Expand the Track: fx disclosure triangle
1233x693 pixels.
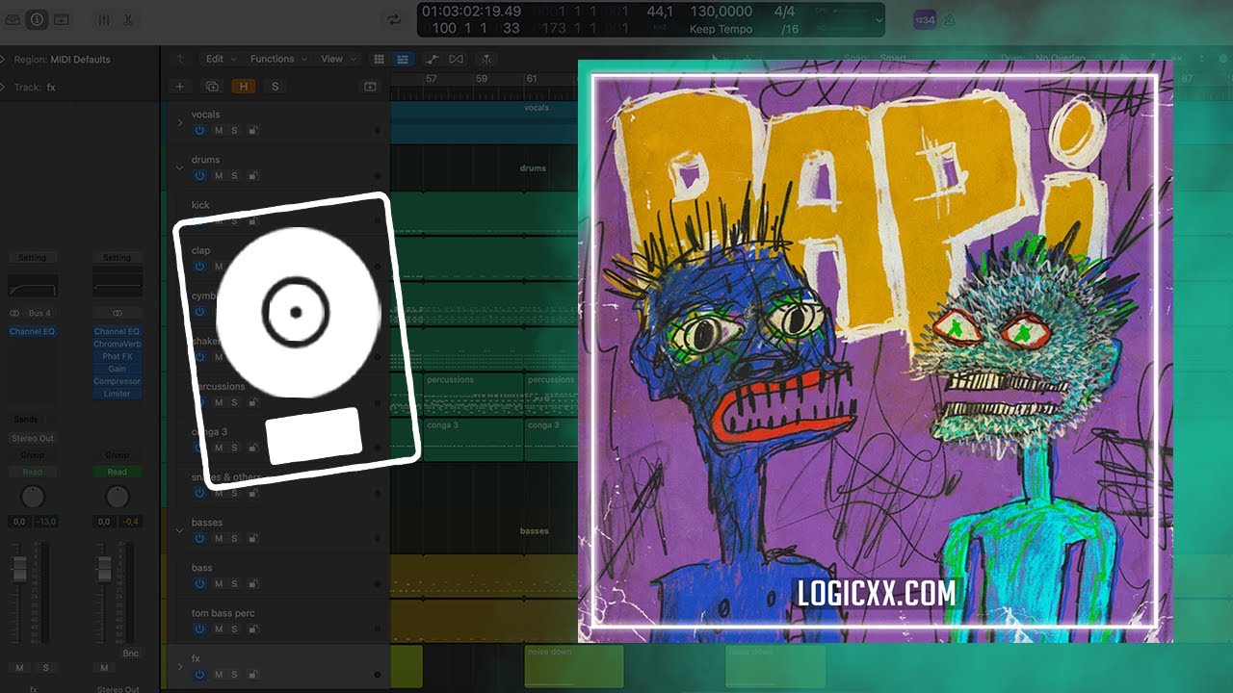pos(4,87)
